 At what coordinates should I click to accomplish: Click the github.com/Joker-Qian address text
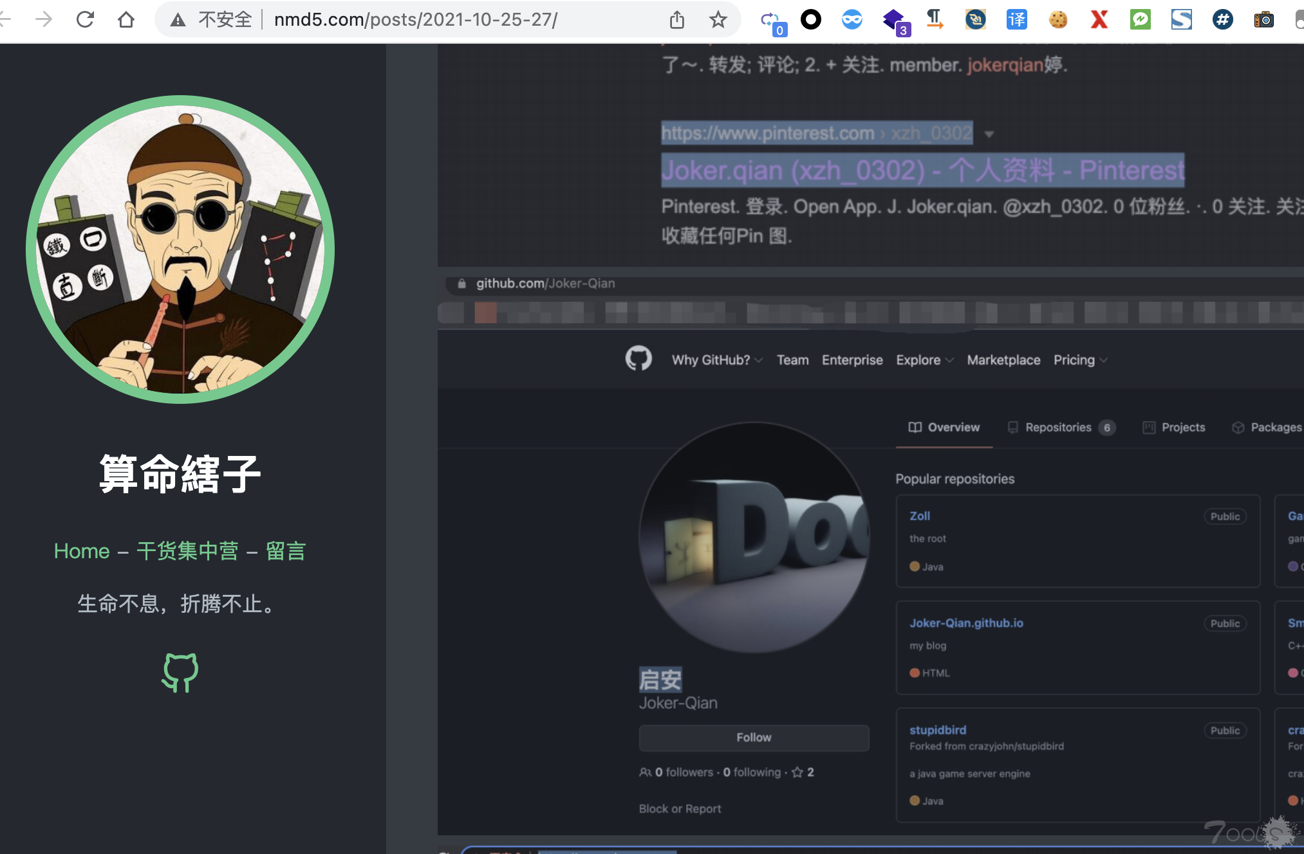point(545,284)
